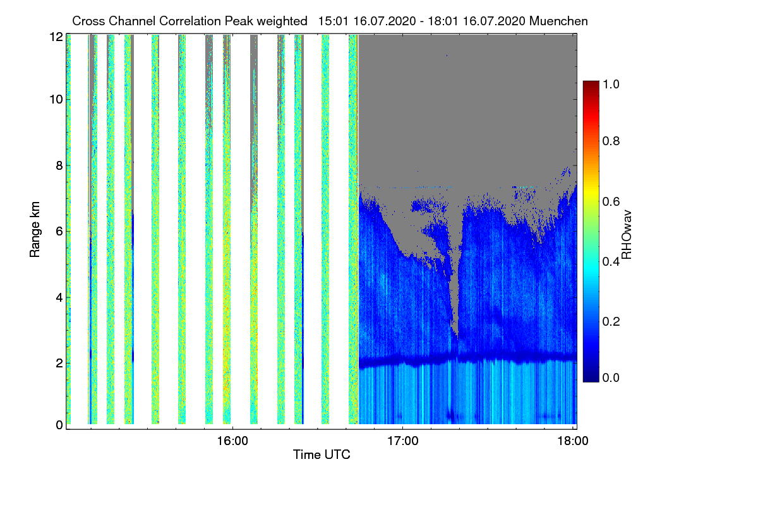Click the '6' range tick label
Screen dimensions: 758x505
[x=59, y=231]
